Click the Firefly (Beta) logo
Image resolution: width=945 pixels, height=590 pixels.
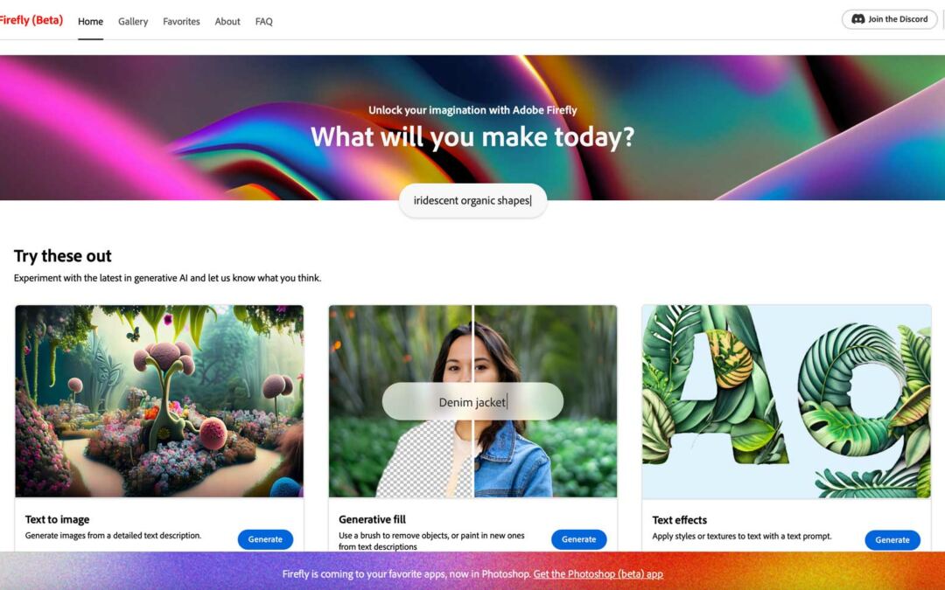coord(31,20)
